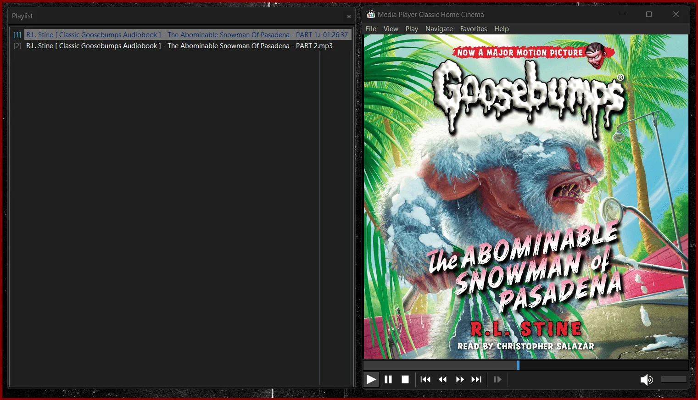The width and height of the screenshot is (698, 400).
Task: Click the 01:26:37 duration of PART 1
Action: pos(335,34)
